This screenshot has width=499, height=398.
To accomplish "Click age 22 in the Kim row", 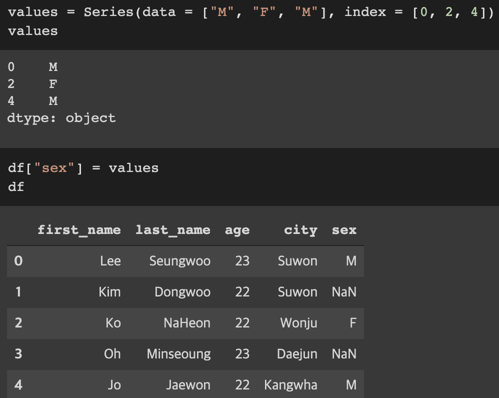I will point(242,291).
